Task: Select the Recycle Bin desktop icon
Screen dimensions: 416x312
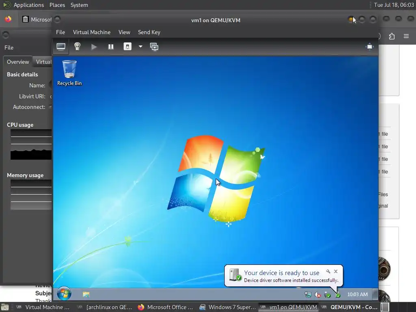Action: [69, 73]
